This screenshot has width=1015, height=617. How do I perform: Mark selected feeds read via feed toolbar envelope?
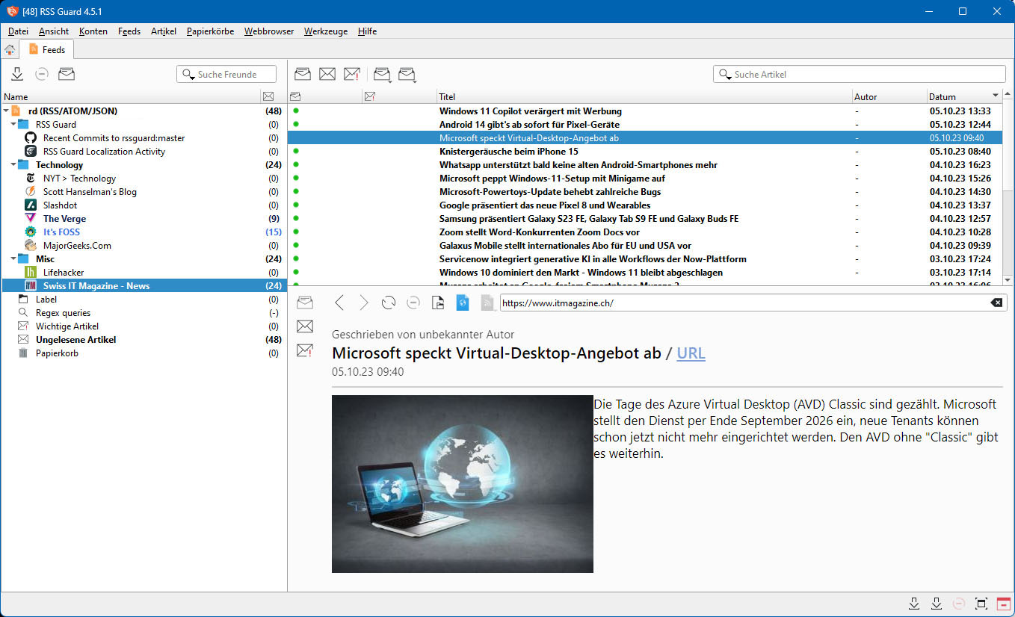(67, 74)
